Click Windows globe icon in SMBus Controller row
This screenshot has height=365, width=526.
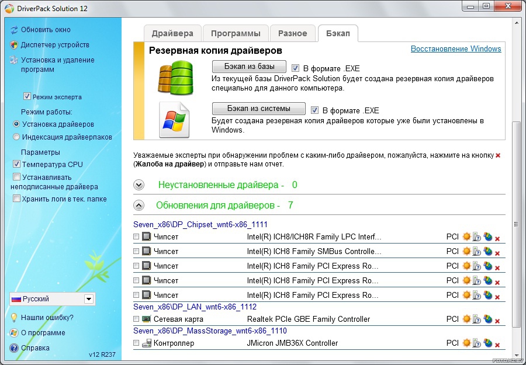[488, 251]
